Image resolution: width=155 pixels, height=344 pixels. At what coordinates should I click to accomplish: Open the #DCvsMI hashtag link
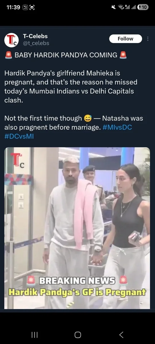click(x=19, y=136)
